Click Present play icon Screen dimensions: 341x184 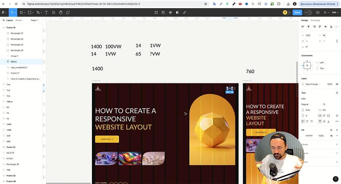[x=325, y=13]
